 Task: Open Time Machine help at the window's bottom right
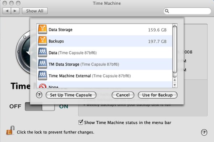pos(204,132)
